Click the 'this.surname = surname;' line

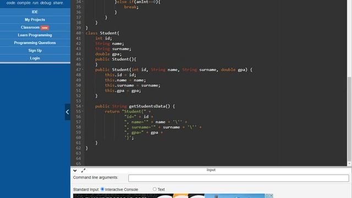click(x=133, y=85)
